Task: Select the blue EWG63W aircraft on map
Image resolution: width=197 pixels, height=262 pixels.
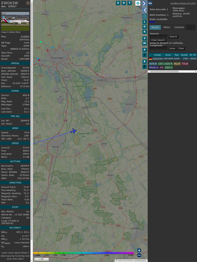Action: coord(73,131)
